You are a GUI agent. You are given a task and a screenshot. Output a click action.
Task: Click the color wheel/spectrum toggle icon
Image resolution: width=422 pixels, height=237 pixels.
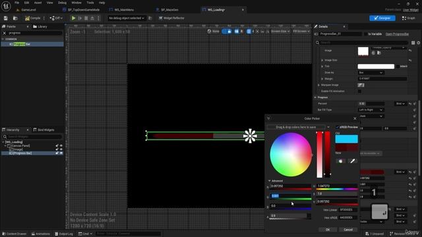click(340, 161)
